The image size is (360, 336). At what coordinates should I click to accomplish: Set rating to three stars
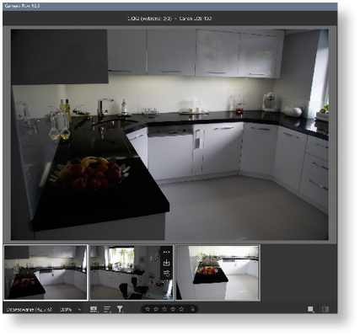tap(164, 309)
